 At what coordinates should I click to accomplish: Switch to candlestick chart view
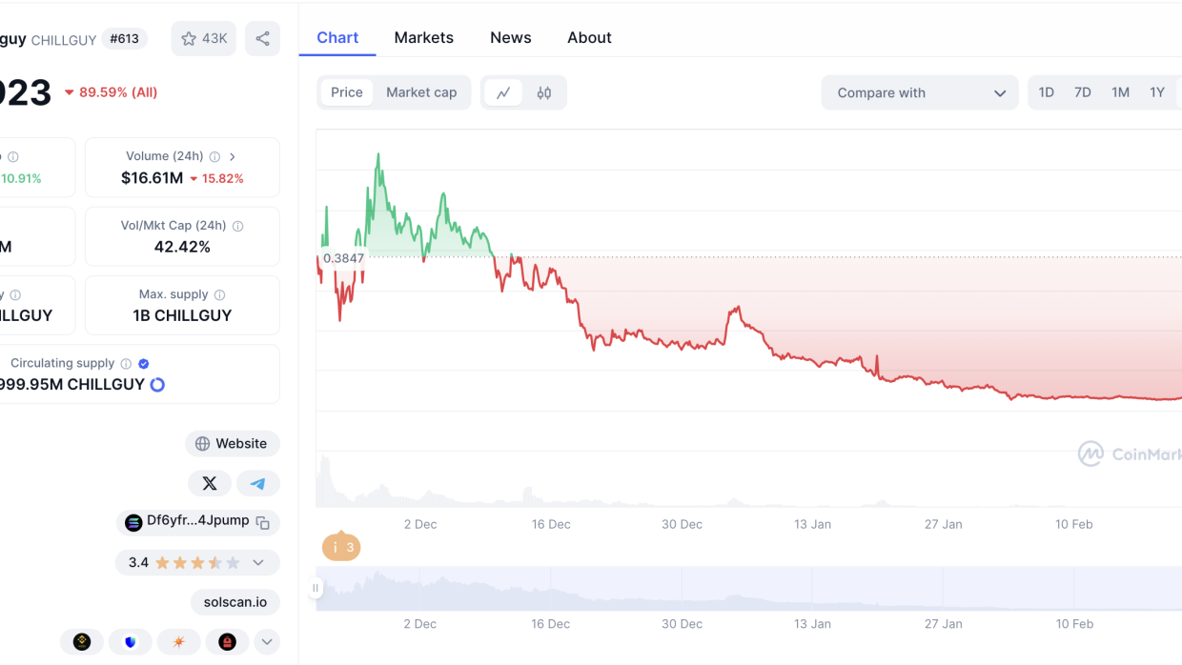click(544, 92)
